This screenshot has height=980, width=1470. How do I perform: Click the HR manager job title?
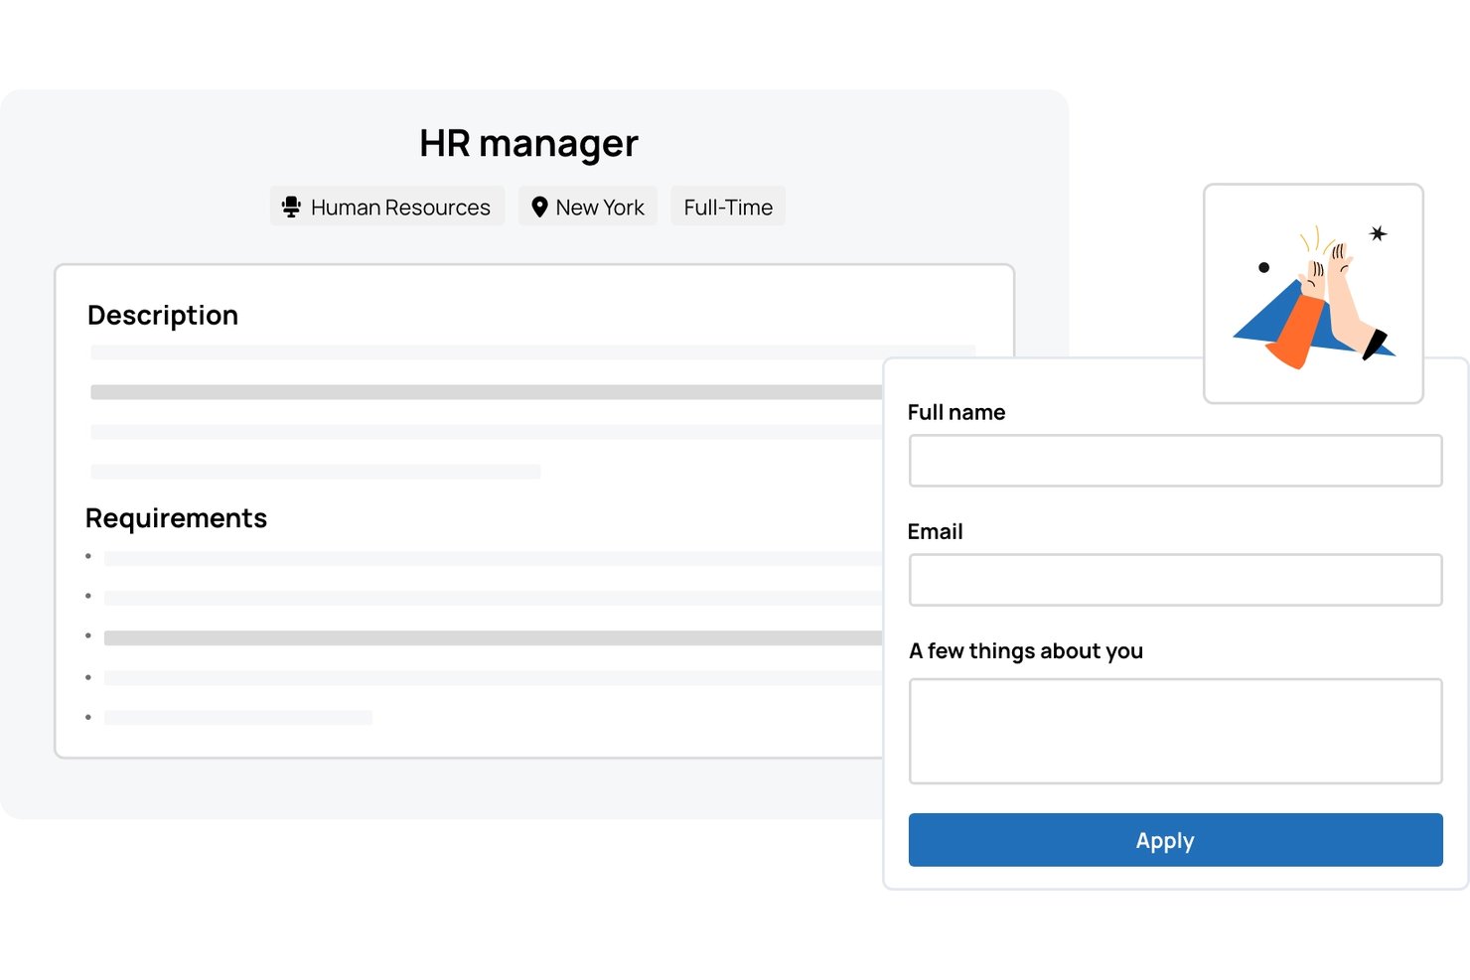click(x=528, y=143)
